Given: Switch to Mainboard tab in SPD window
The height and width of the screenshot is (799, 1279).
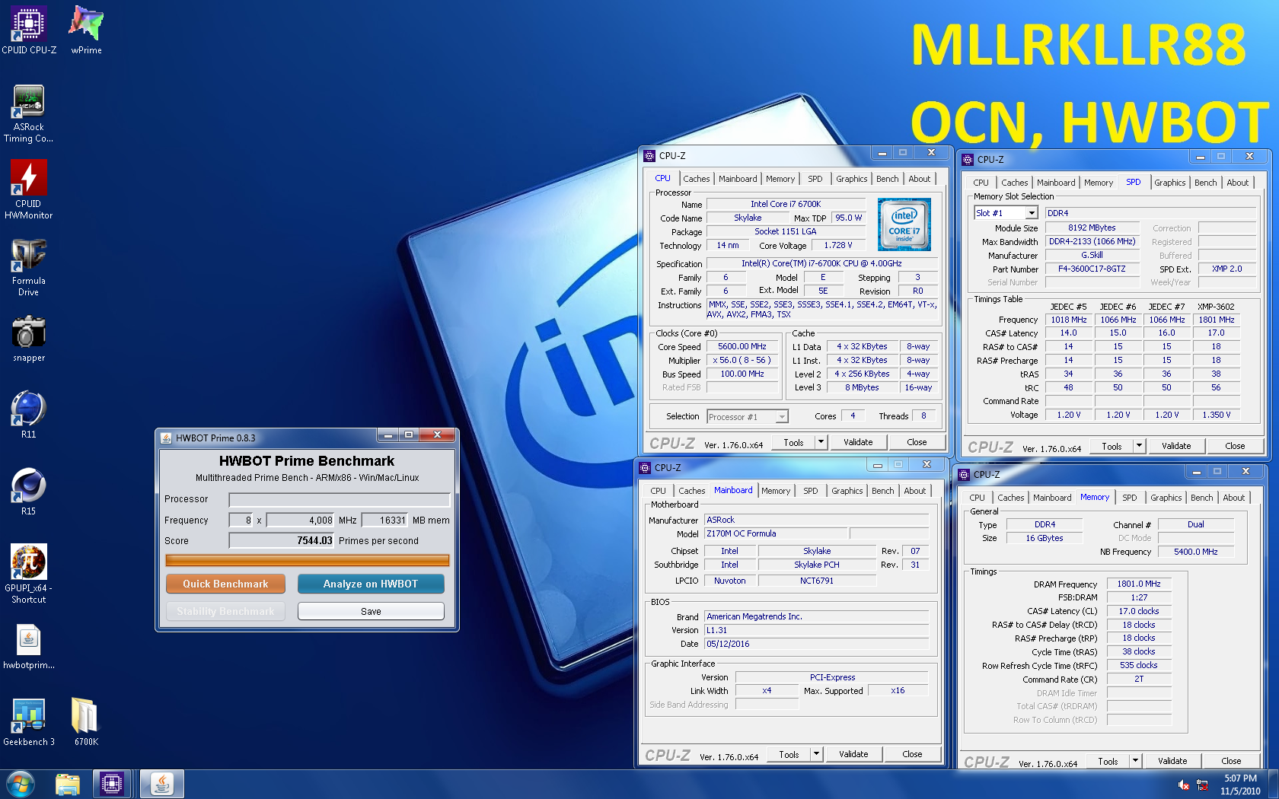Looking at the screenshot, I should coord(1056,183).
